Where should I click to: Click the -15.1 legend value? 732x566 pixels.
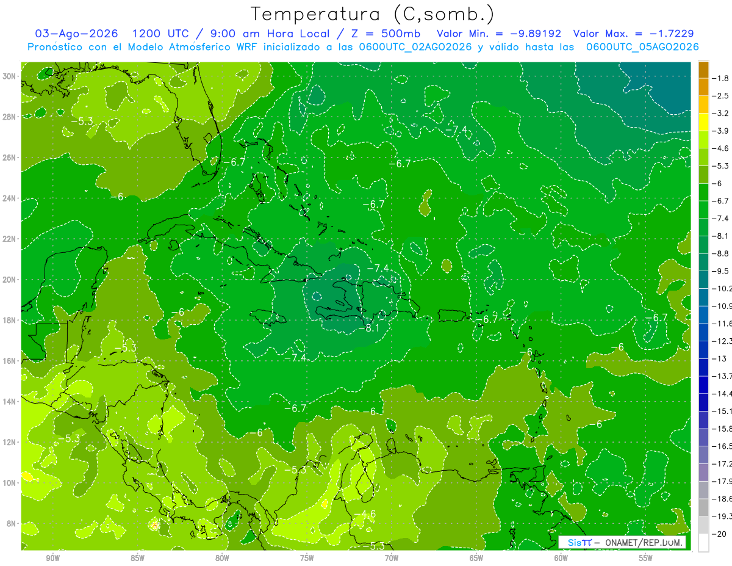coord(722,411)
